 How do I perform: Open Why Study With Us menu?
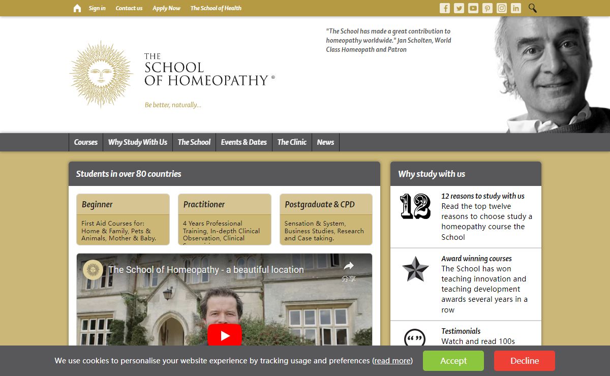(137, 142)
